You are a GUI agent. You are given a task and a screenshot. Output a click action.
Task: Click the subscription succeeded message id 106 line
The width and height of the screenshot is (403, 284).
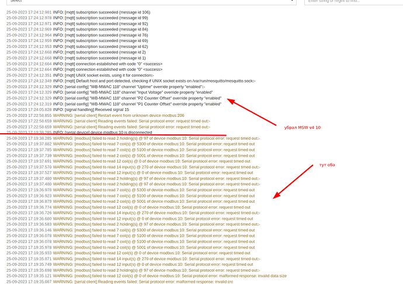click(x=78, y=12)
